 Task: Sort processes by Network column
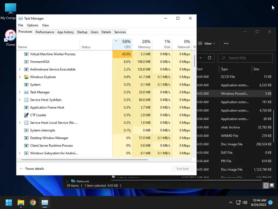pyautogui.click(x=182, y=44)
